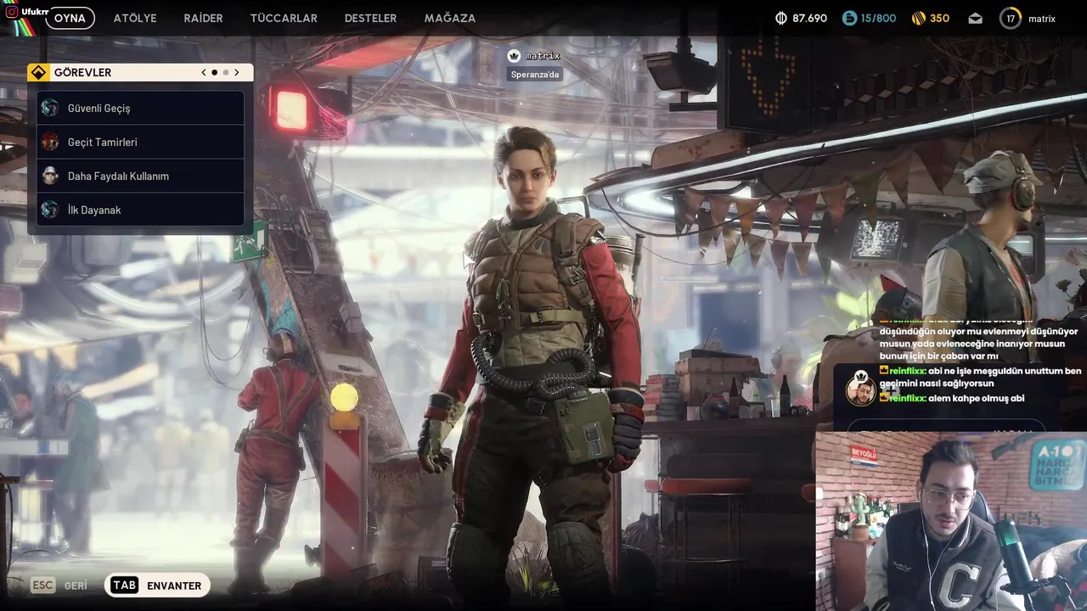Select the first quest page dot

[214, 72]
